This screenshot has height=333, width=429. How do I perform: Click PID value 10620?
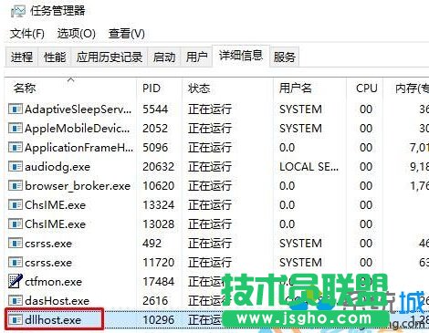pos(159,186)
